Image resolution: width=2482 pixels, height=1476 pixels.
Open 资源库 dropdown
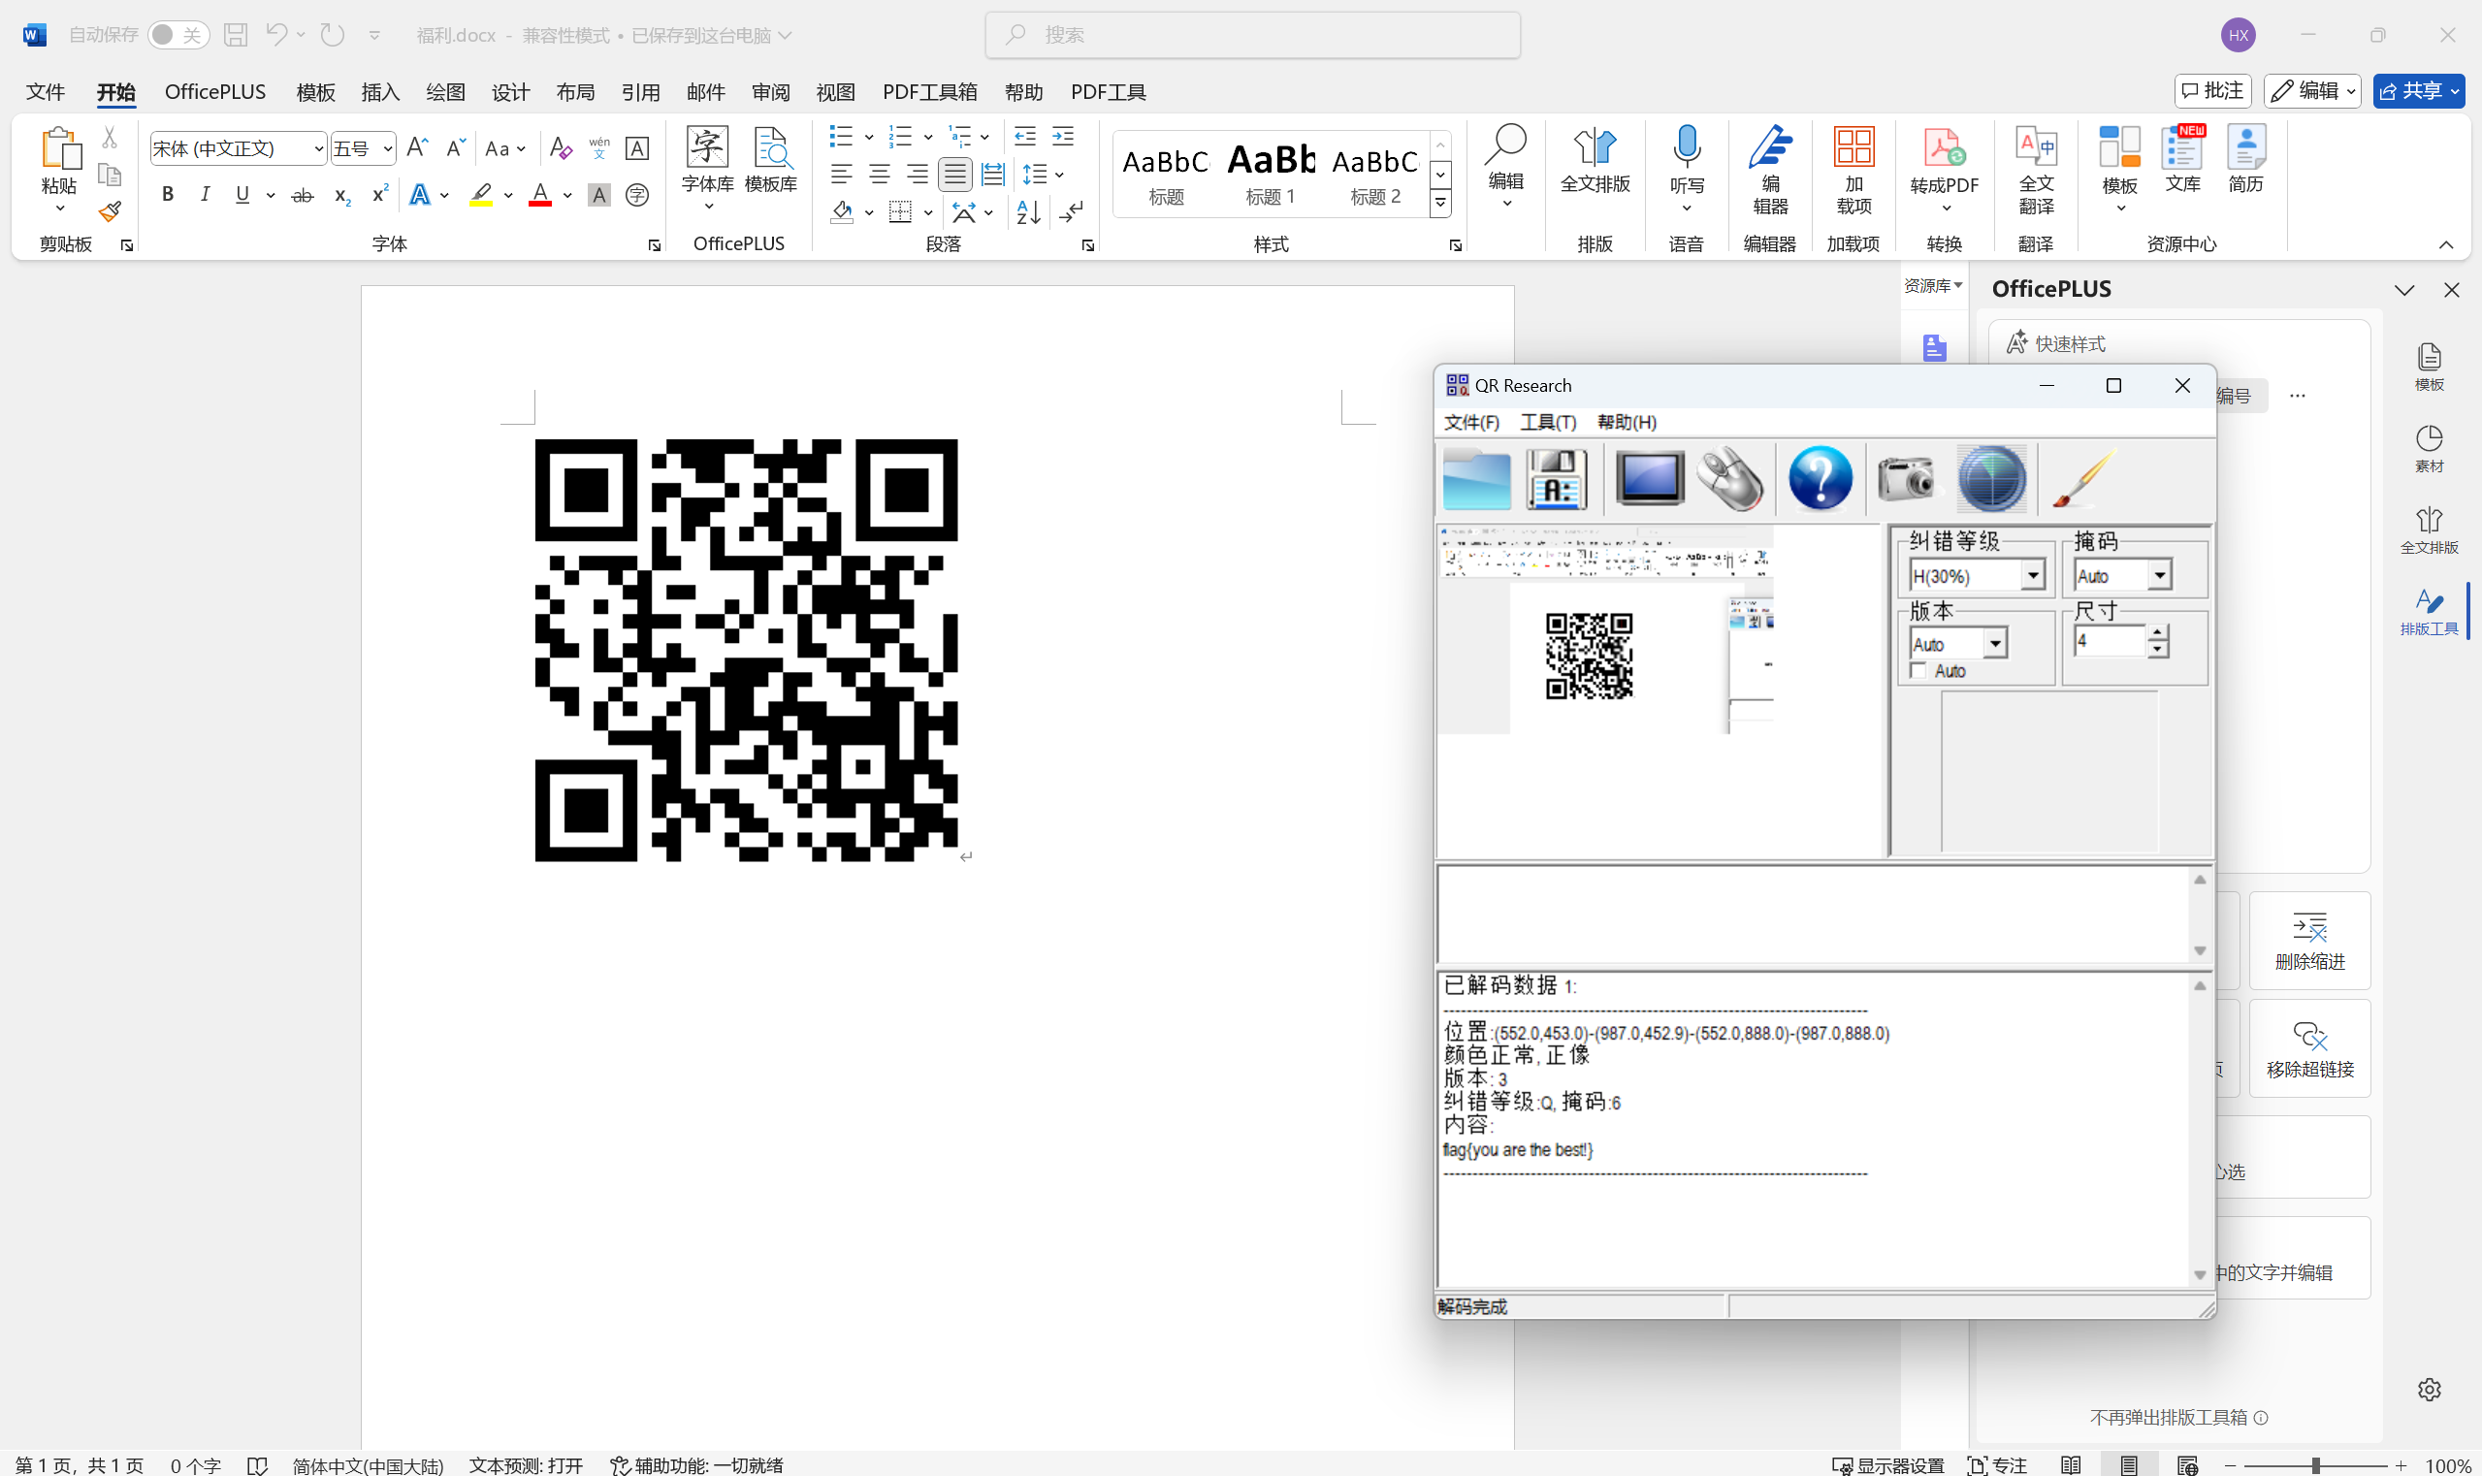click(1933, 285)
